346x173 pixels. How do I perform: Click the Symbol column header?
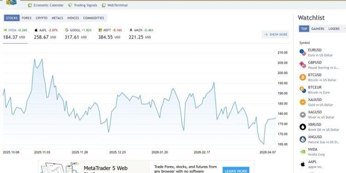[x=304, y=43]
